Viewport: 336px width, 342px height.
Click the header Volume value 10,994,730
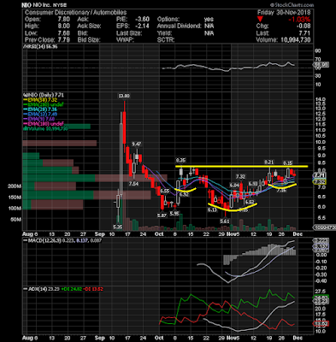point(296,39)
